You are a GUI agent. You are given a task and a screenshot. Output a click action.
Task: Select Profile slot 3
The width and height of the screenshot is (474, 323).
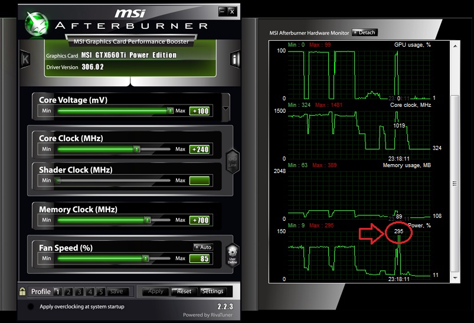coord(79,292)
